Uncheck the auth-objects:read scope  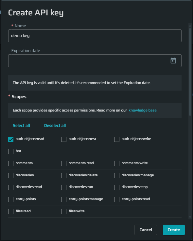tap(11, 139)
